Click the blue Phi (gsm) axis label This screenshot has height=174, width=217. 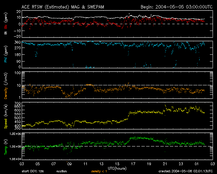pos(6,55)
